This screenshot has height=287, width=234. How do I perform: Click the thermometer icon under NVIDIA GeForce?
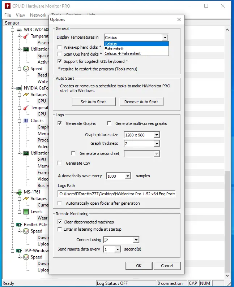26,108
